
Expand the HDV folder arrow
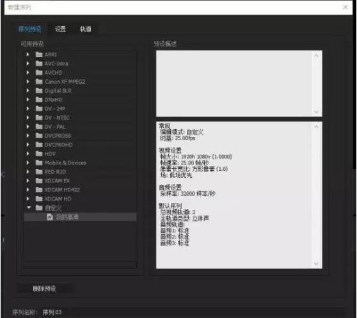tap(28, 154)
